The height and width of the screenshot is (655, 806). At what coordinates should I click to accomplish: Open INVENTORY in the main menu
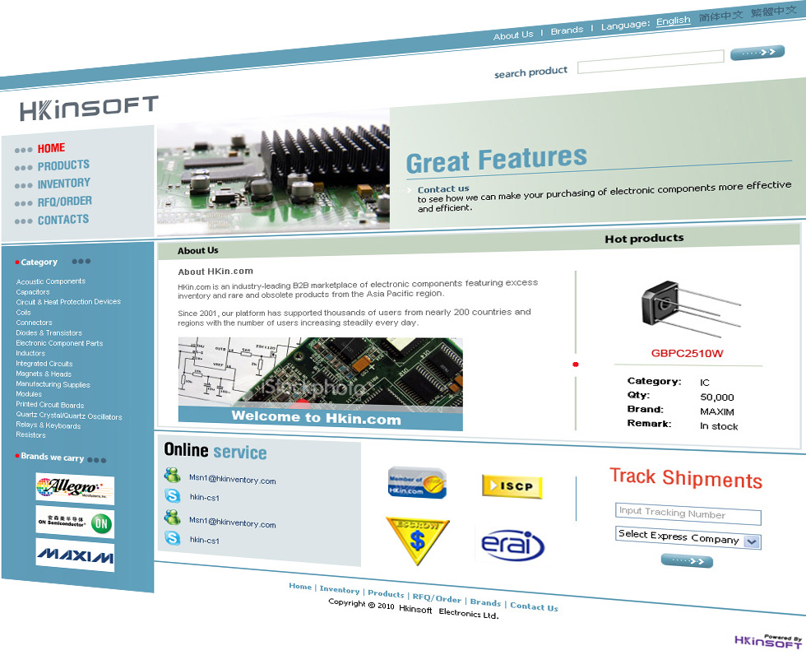[x=64, y=183]
